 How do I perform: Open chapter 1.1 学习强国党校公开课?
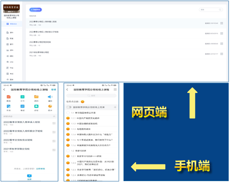[91, 113]
